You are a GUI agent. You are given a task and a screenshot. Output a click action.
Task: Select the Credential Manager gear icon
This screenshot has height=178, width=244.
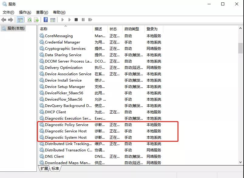click(x=42, y=42)
